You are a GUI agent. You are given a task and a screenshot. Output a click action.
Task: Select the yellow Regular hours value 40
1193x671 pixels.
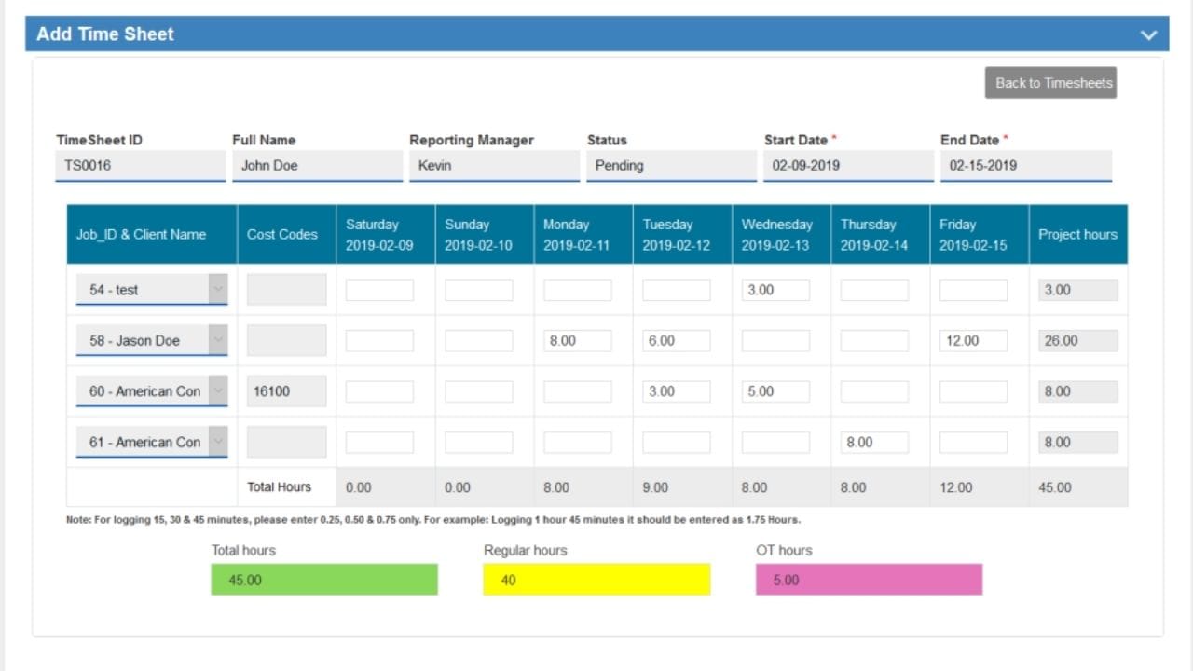tap(596, 579)
